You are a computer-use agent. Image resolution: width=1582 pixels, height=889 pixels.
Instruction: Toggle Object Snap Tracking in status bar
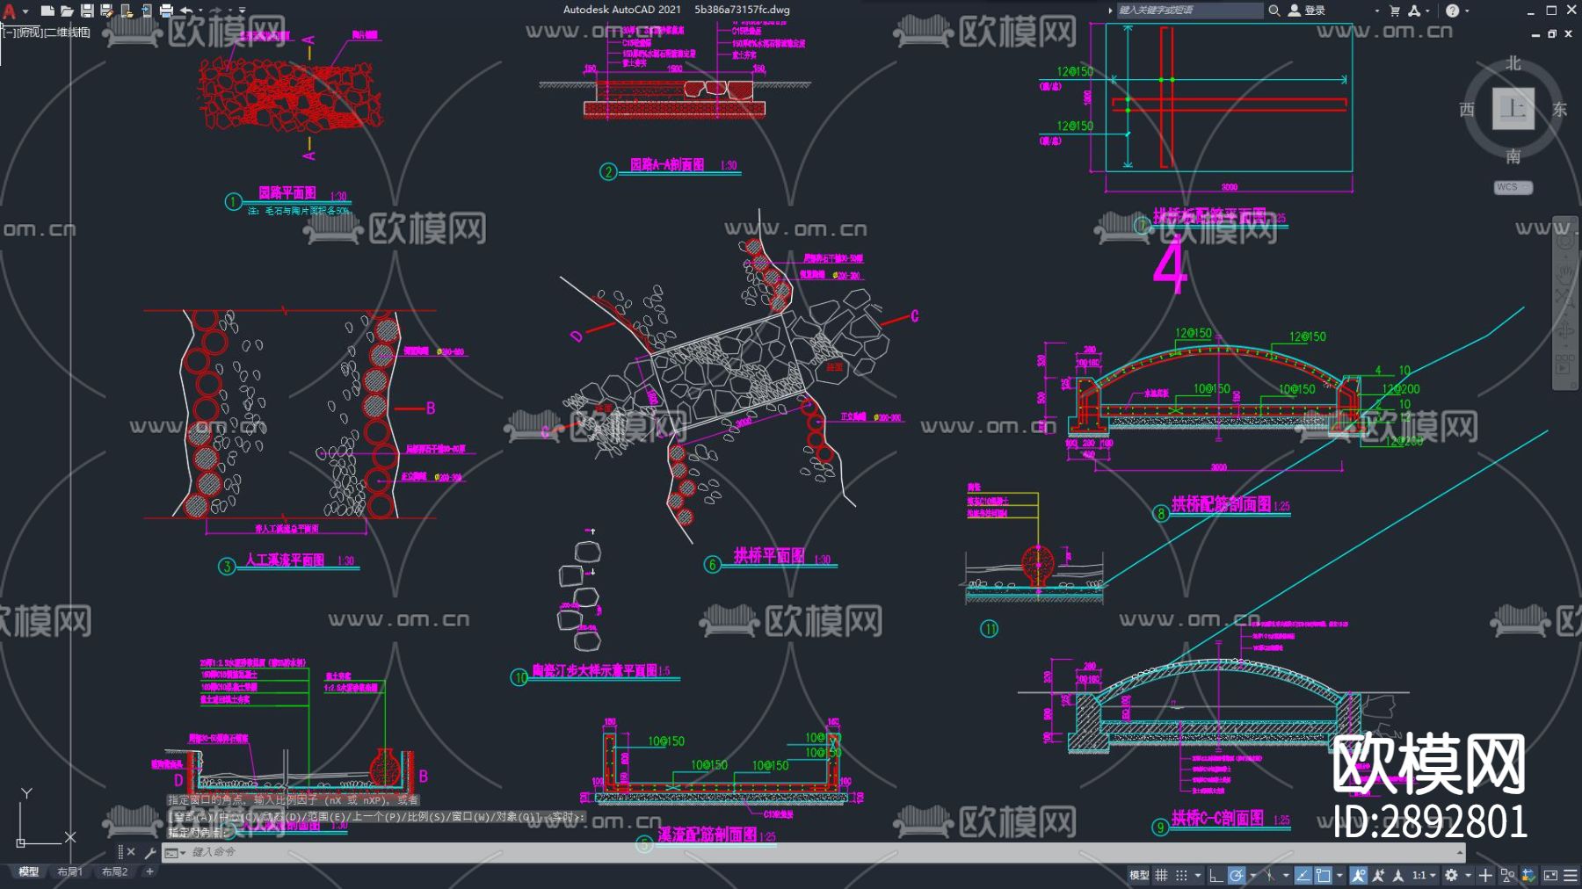(x=1303, y=875)
